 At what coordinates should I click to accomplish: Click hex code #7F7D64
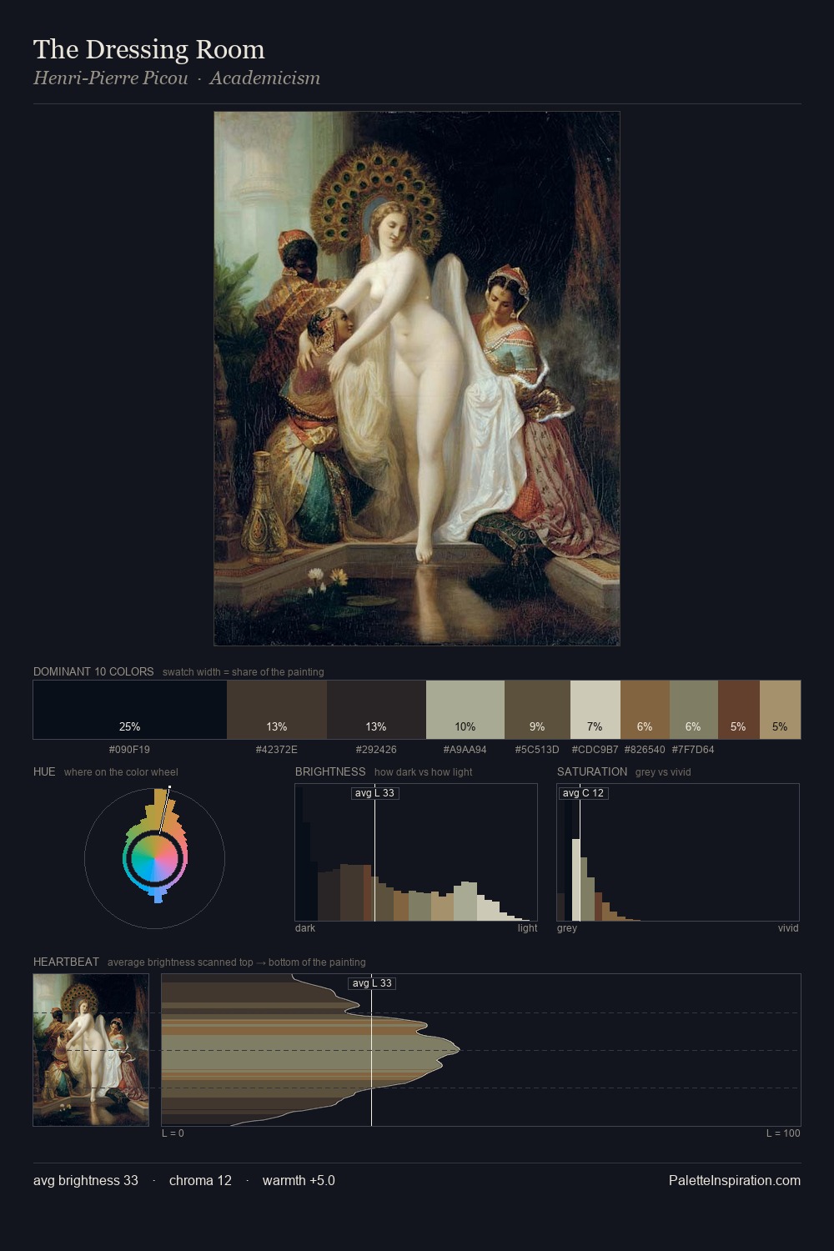click(x=693, y=750)
